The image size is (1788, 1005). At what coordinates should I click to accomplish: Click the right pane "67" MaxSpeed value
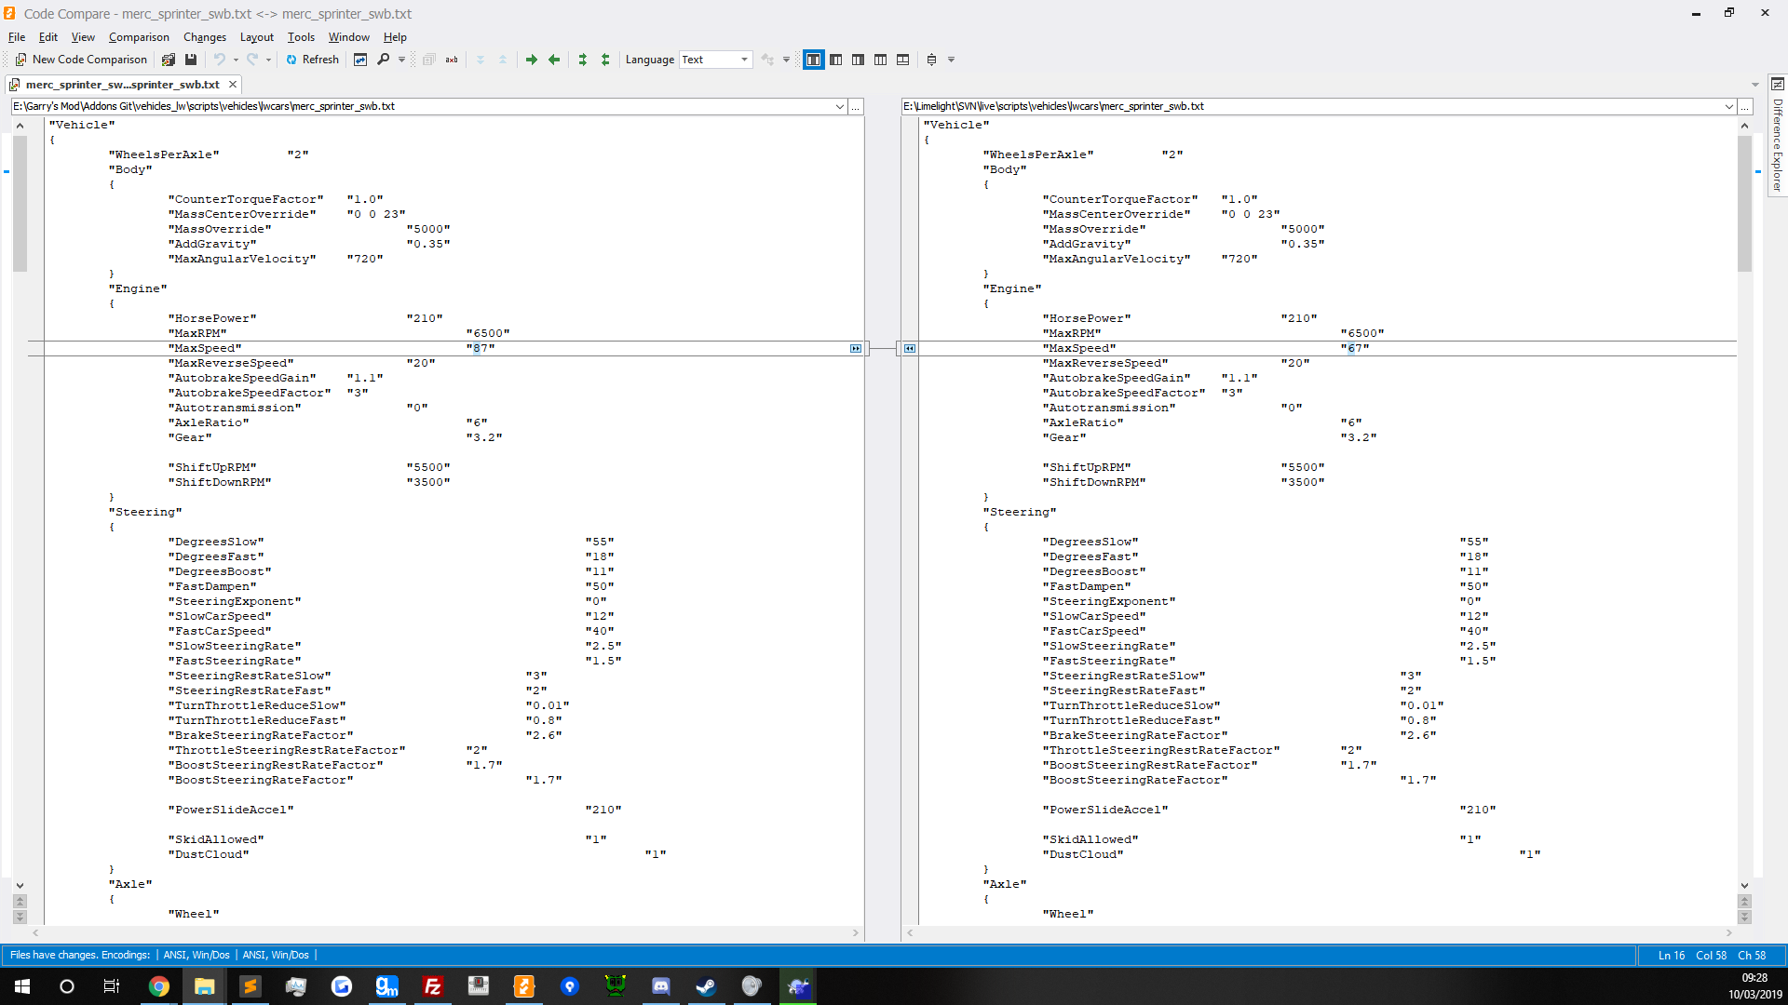click(1355, 349)
